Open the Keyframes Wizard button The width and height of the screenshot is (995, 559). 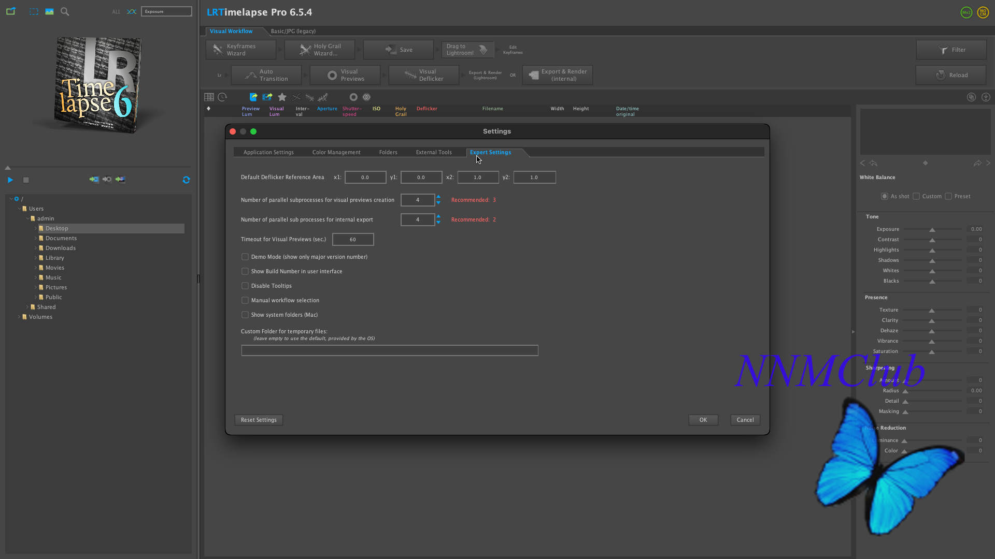click(x=241, y=50)
